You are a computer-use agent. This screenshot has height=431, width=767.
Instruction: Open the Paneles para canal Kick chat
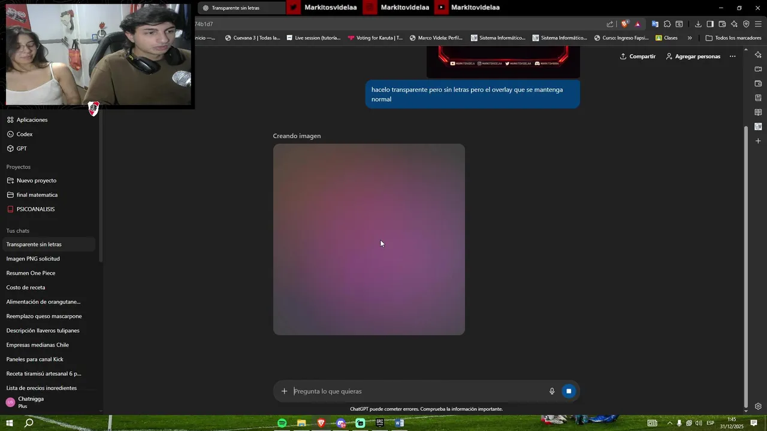click(x=49, y=359)
